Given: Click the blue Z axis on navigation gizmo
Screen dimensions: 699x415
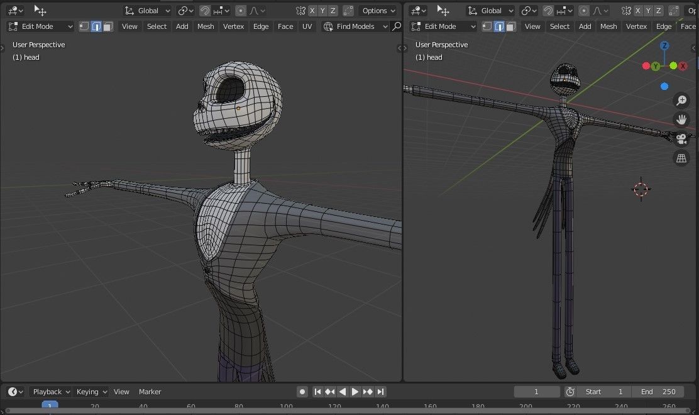Looking at the screenshot, I should 664,45.
